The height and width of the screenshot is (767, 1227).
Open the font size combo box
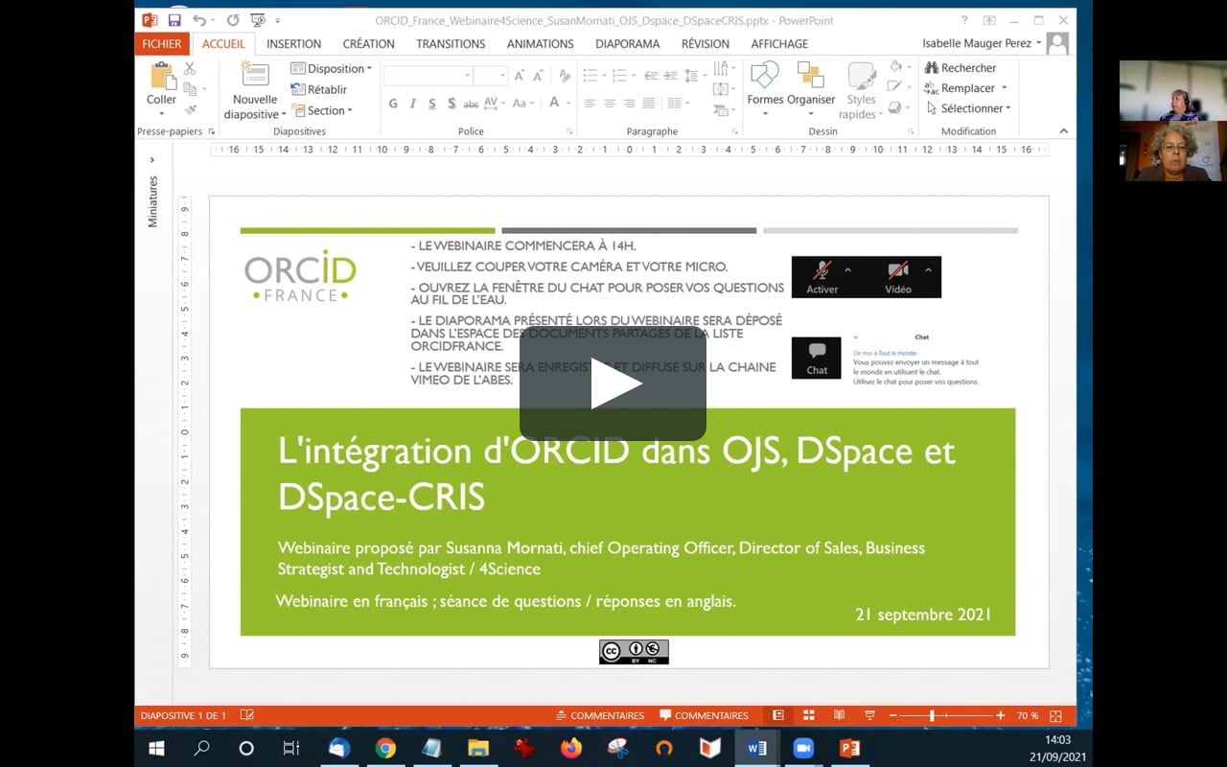tap(491, 76)
